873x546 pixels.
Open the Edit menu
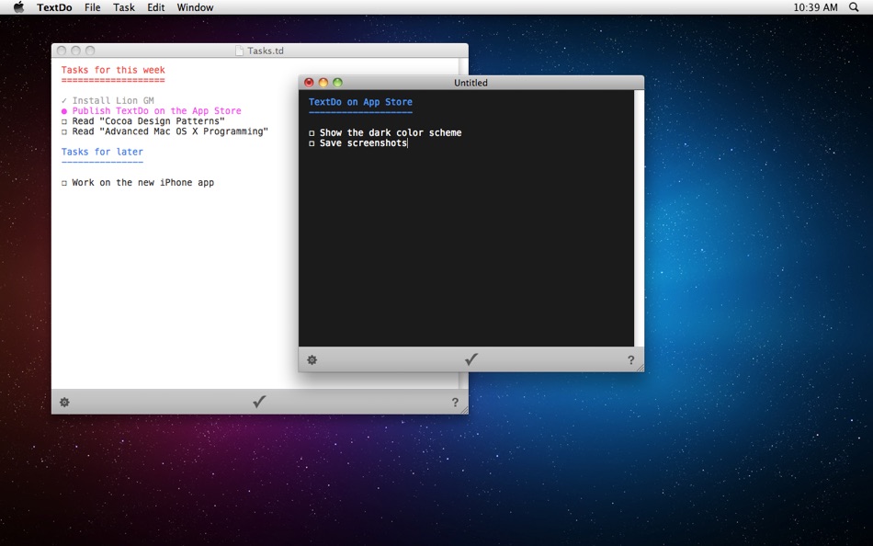tap(156, 7)
